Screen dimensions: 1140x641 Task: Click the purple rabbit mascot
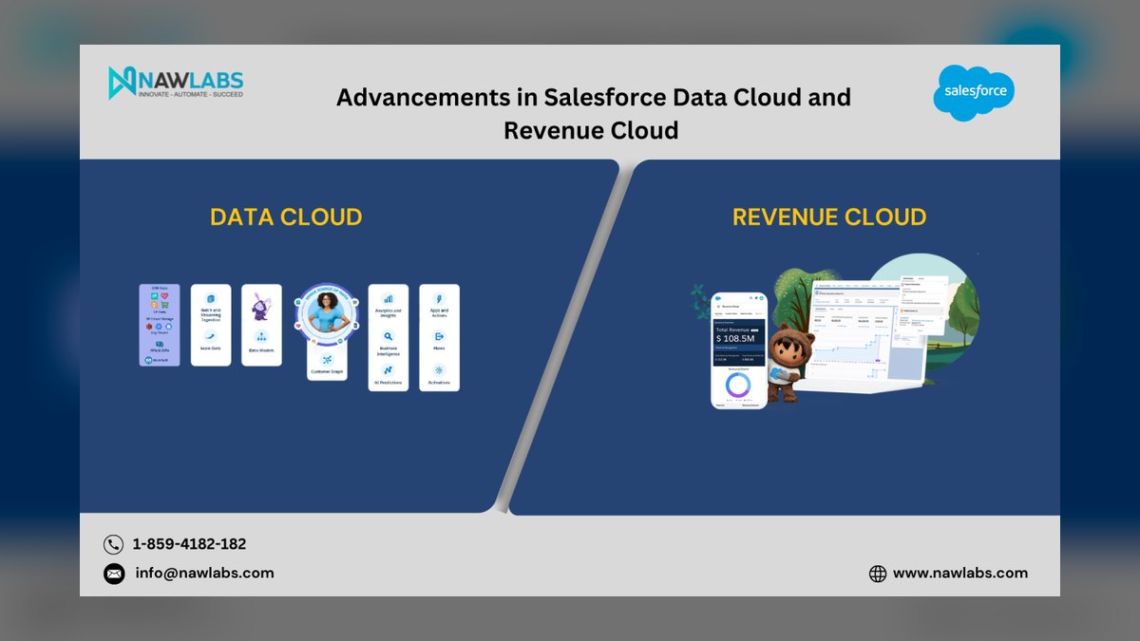[x=261, y=306]
